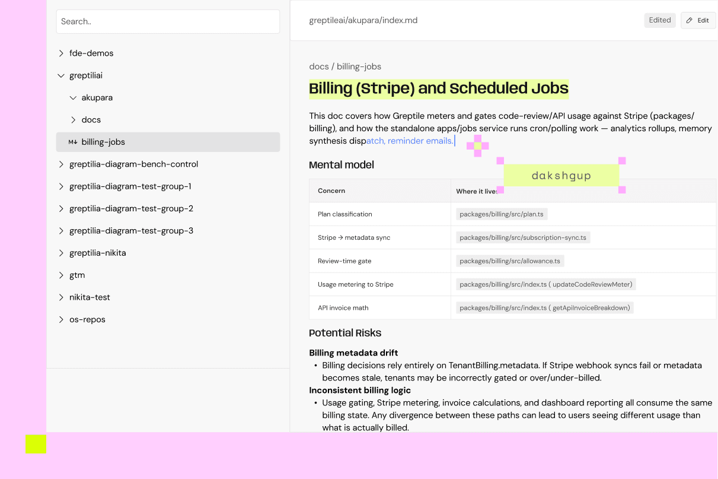The height and width of the screenshot is (479, 718).
Task: Expand the os-repos folder chevron
Action: point(61,319)
